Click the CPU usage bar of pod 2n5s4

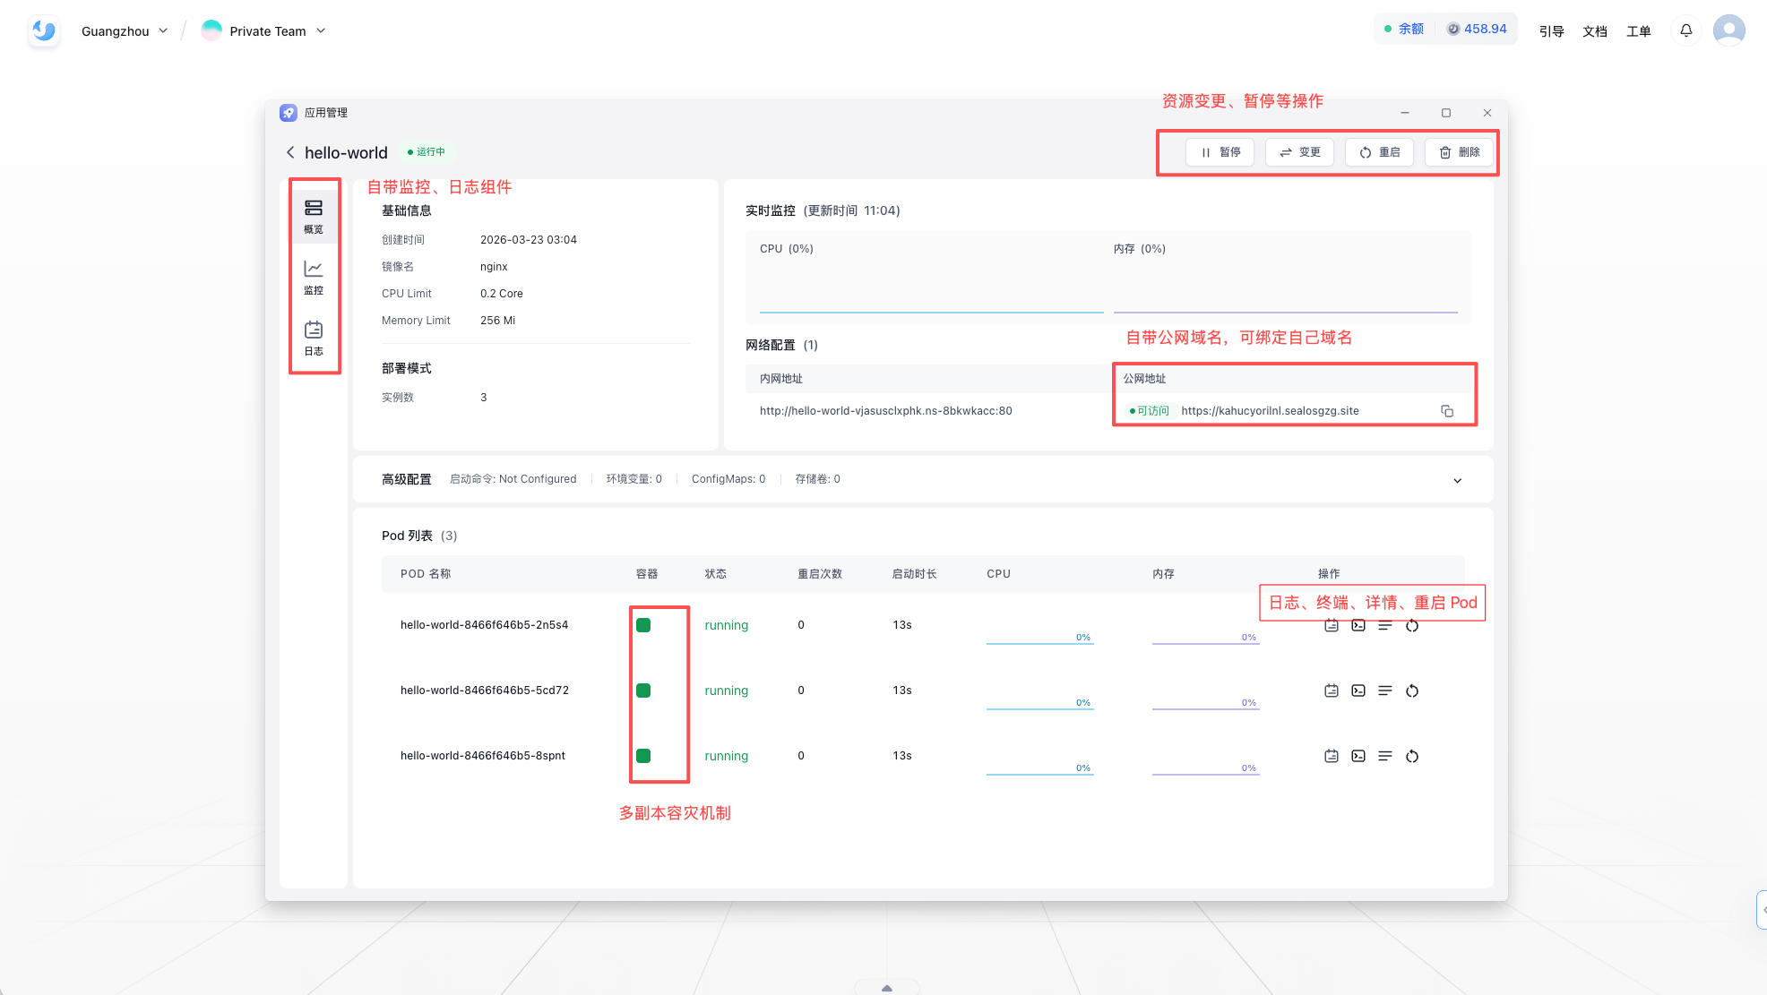pyautogui.click(x=1039, y=637)
